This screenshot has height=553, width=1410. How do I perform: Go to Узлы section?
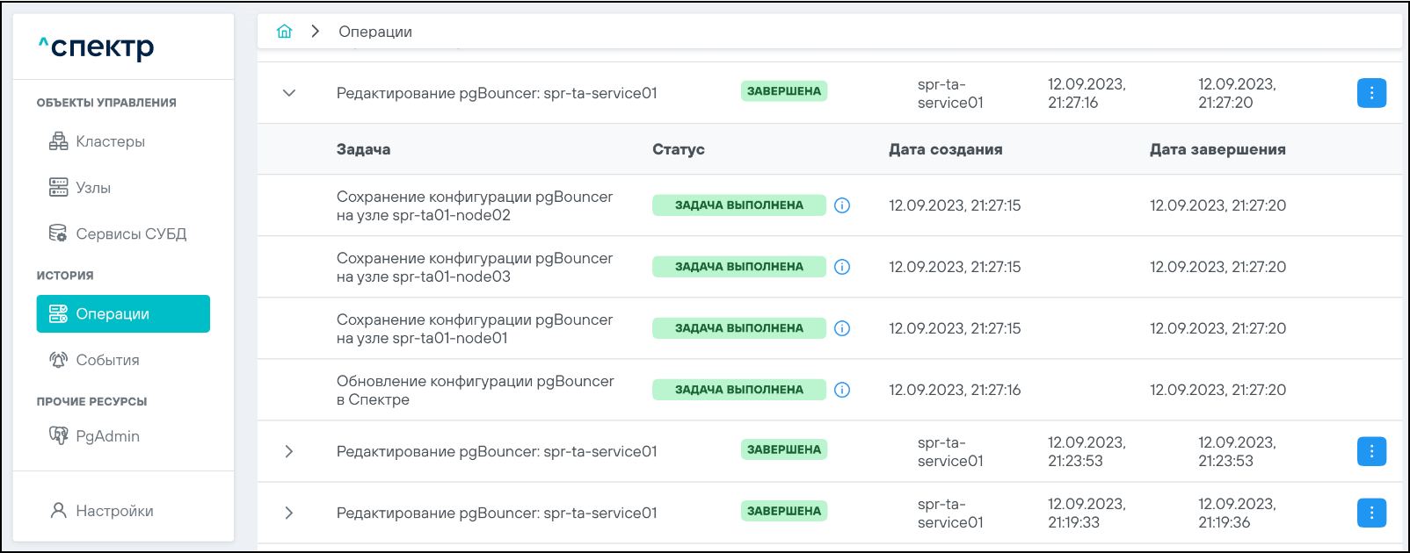pos(92,188)
